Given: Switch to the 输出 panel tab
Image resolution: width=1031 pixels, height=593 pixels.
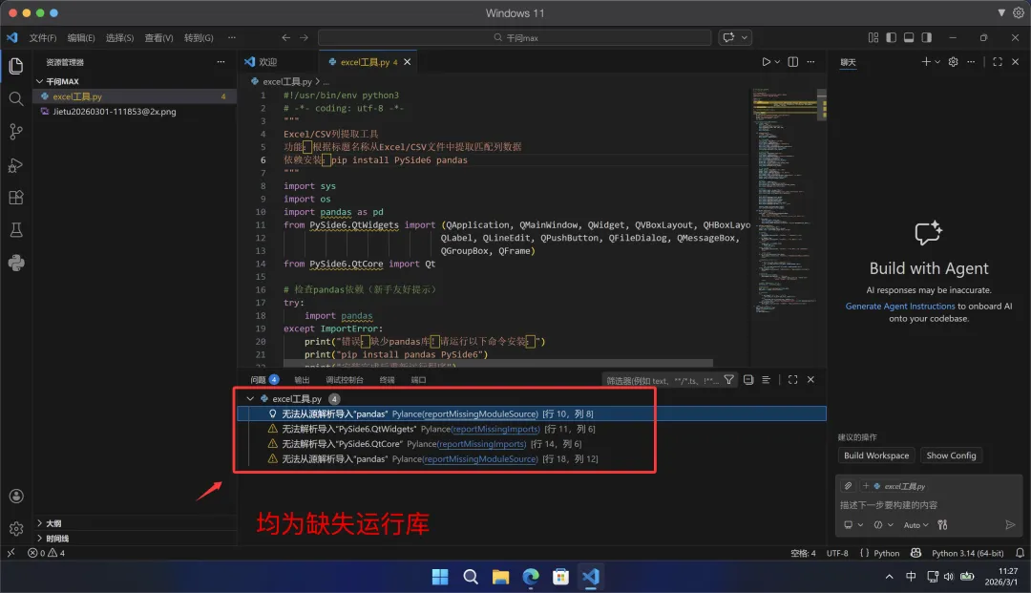Looking at the screenshot, I should (x=302, y=380).
